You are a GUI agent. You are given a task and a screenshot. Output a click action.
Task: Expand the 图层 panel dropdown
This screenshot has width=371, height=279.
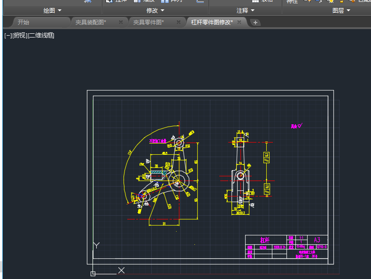pos(341,10)
